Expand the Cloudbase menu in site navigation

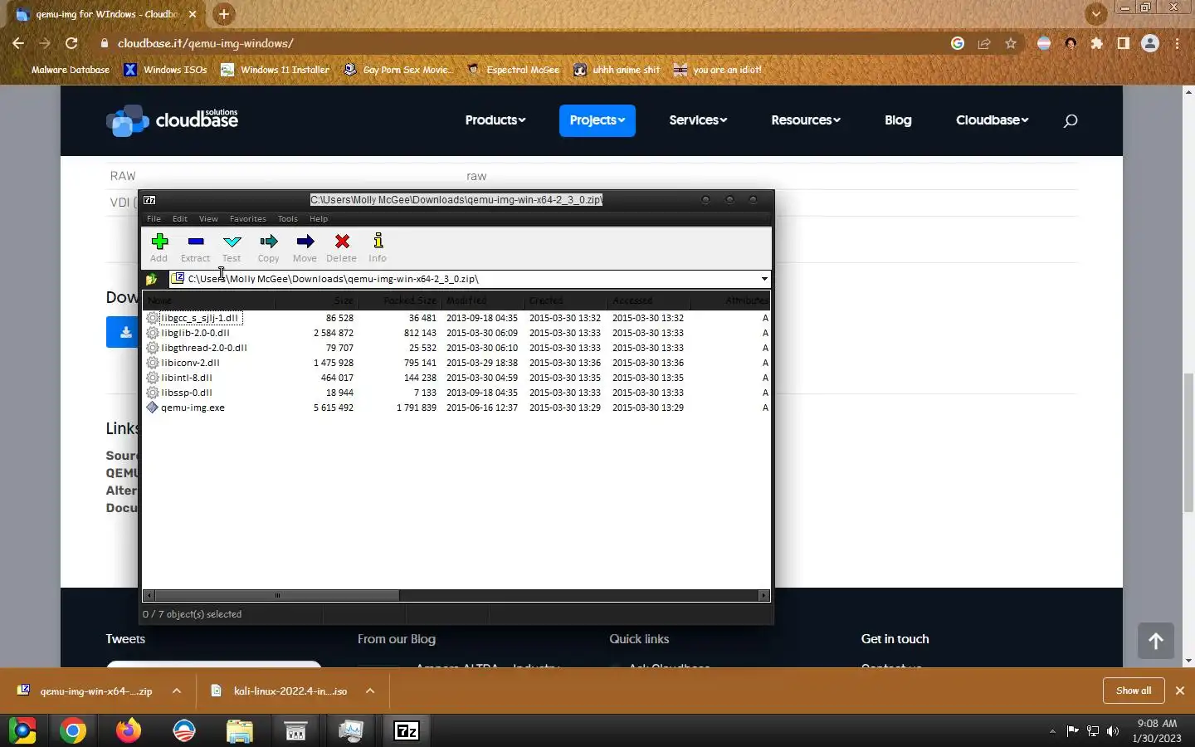pos(992,120)
